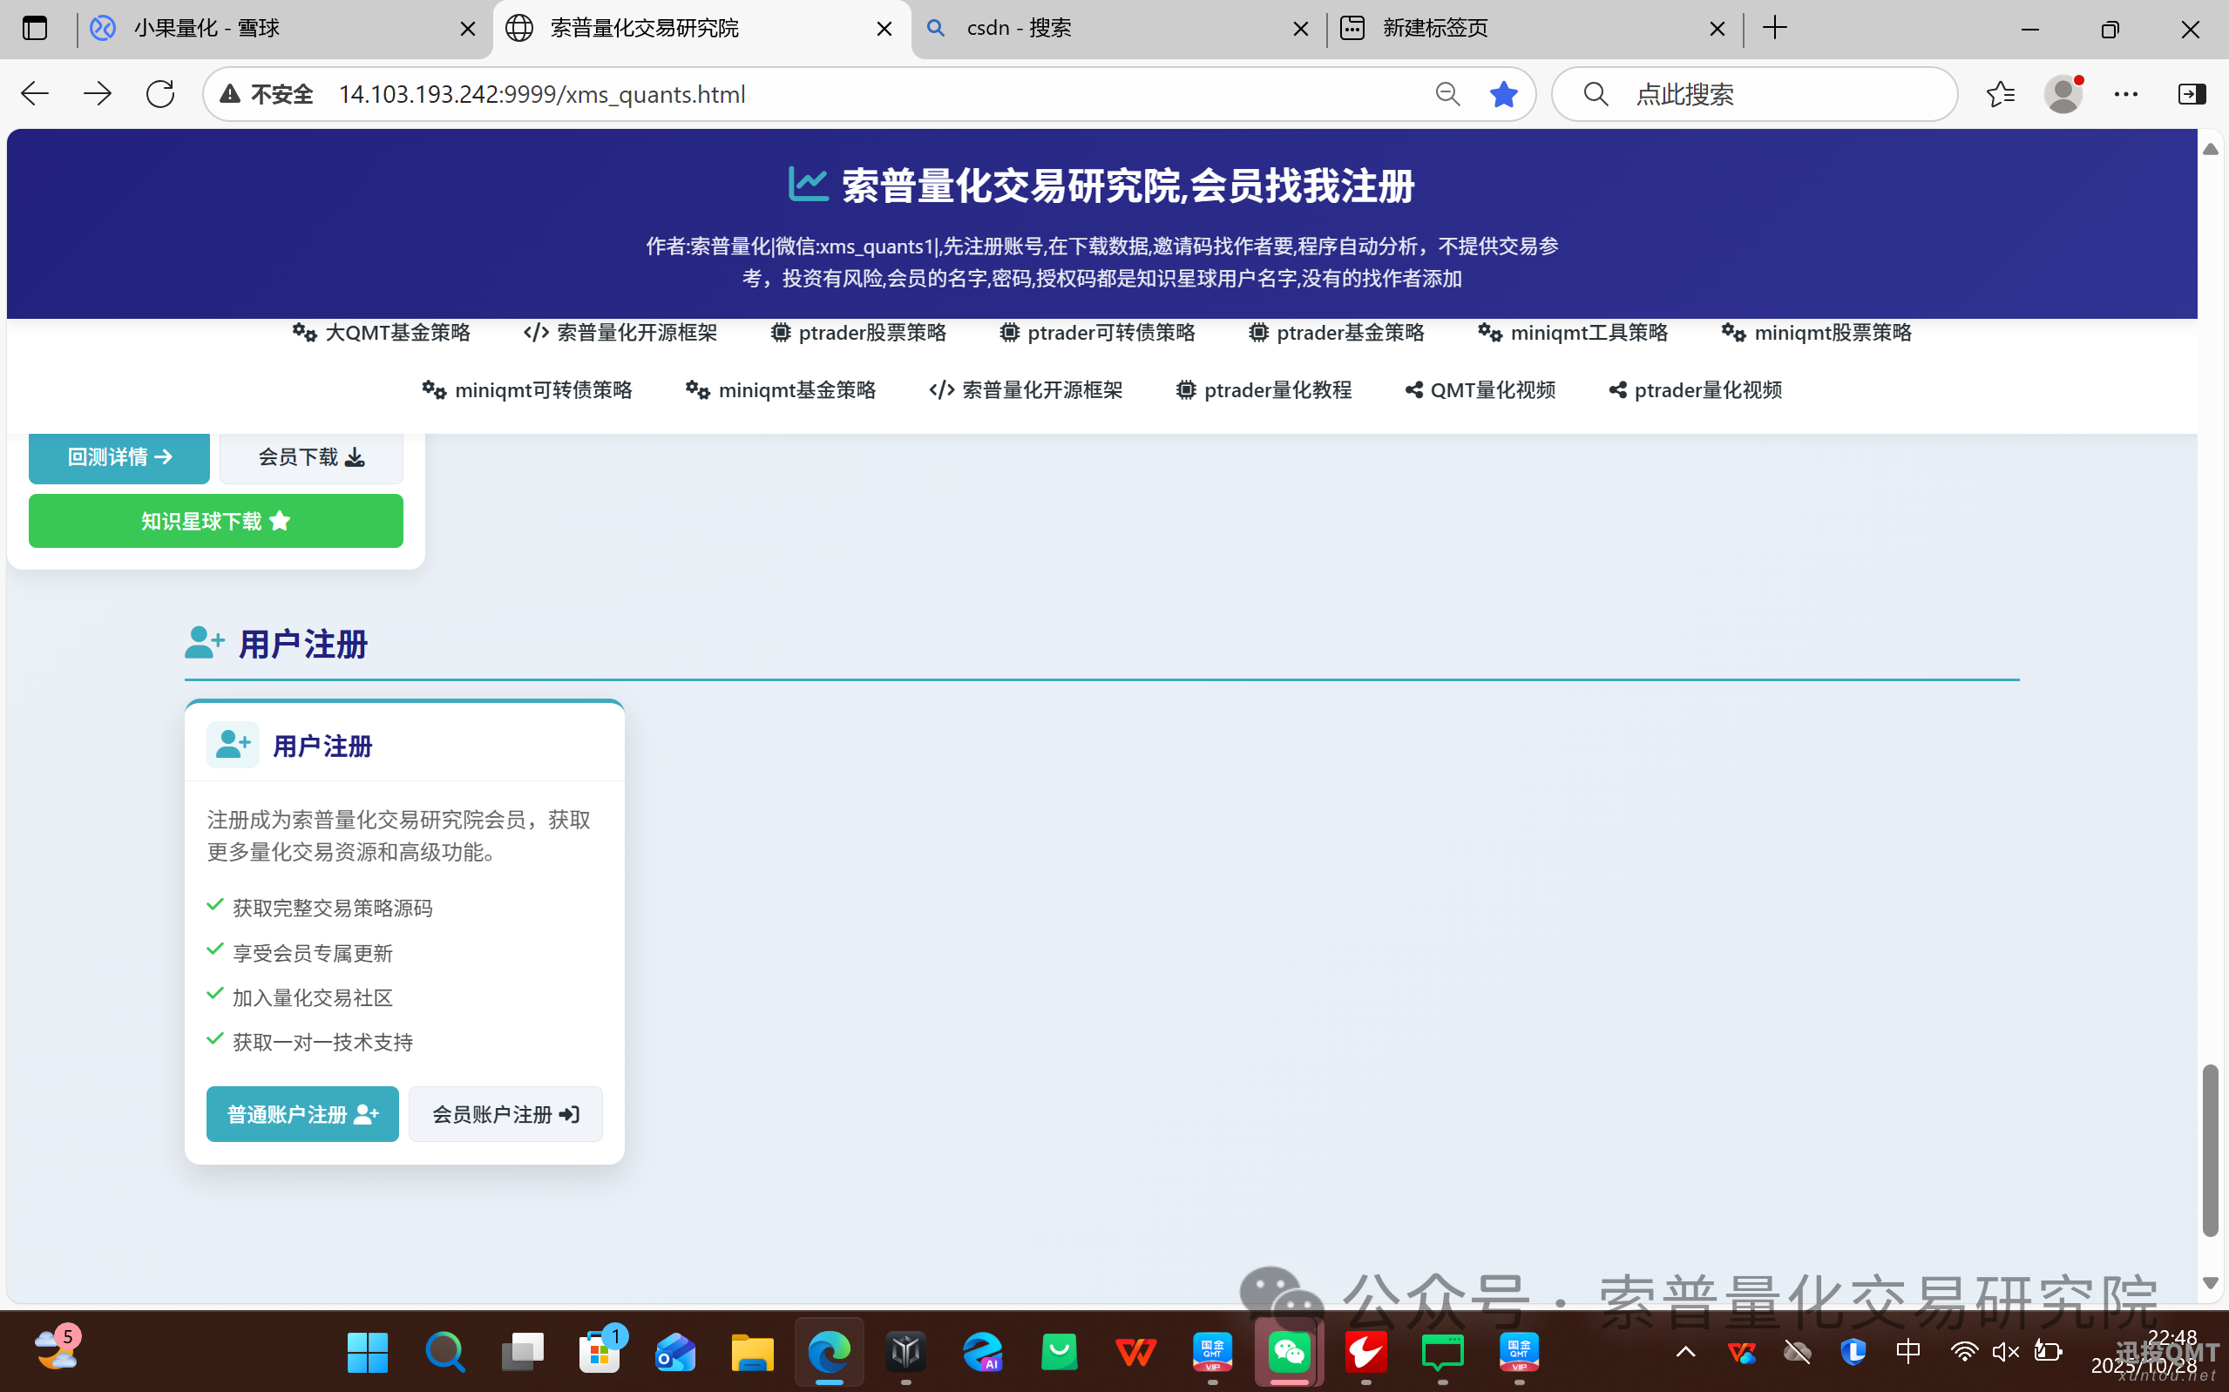Click the 普通账户注册 button

point(302,1113)
